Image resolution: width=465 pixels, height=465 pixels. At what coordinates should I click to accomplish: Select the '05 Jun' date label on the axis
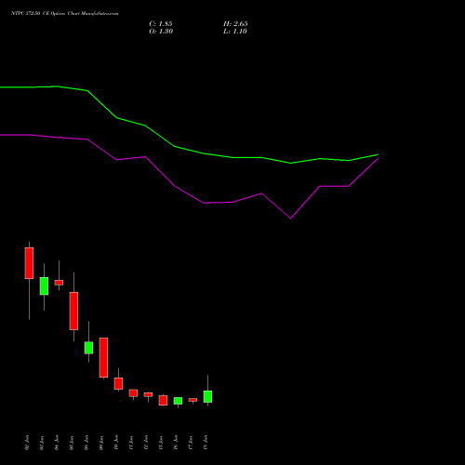(72, 443)
